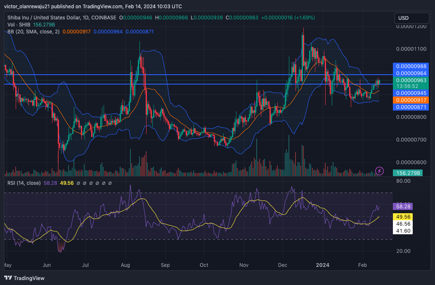This screenshot has height=285, width=435.
Task: Click the 0.00000700 price scale label
Action: pyautogui.click(x=411, y=140)
